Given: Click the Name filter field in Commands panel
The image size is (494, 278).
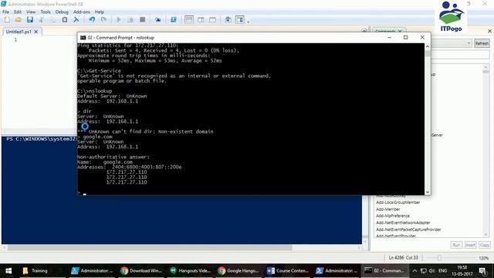Looking at the screenshot, I should pyautogui.click(x=460, y=55).
